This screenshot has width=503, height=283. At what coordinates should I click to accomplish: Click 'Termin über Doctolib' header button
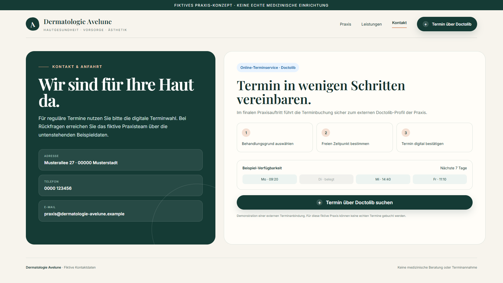[x=447, y=24]
